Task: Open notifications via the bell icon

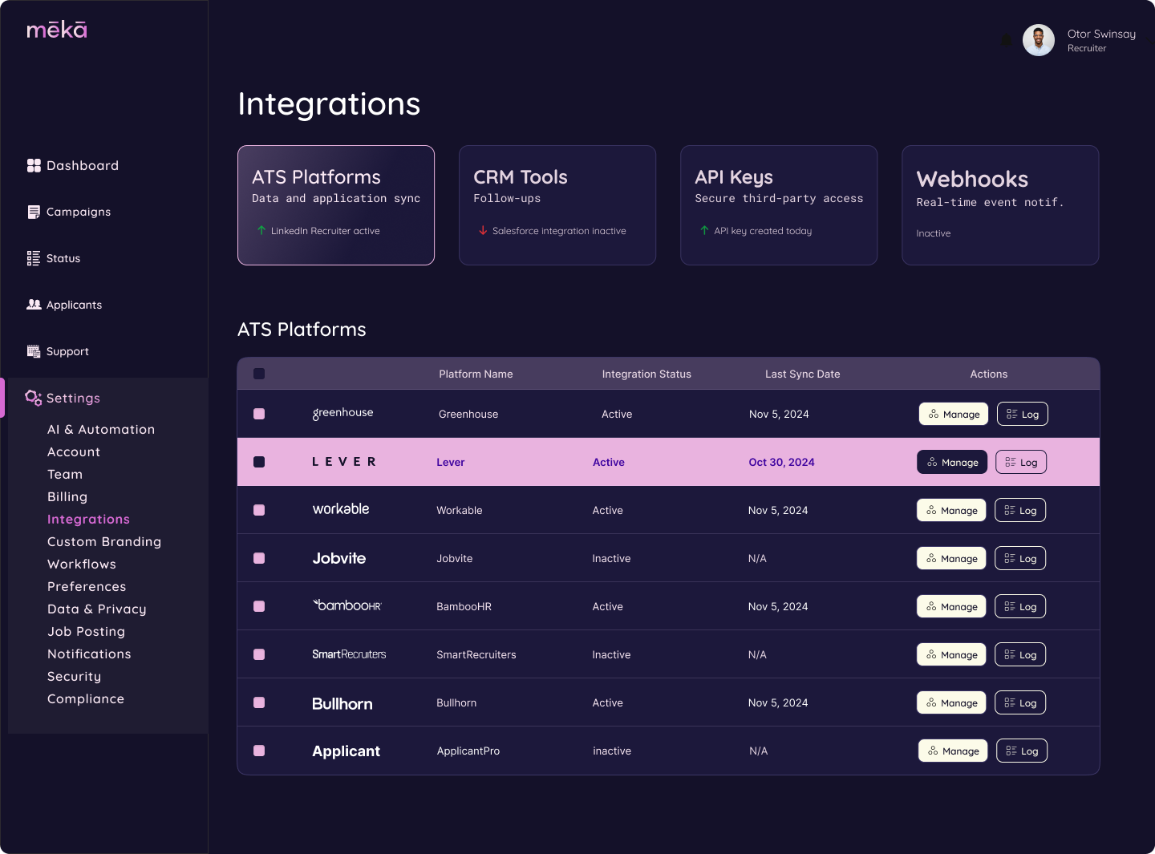Action: pos(1007,40)
